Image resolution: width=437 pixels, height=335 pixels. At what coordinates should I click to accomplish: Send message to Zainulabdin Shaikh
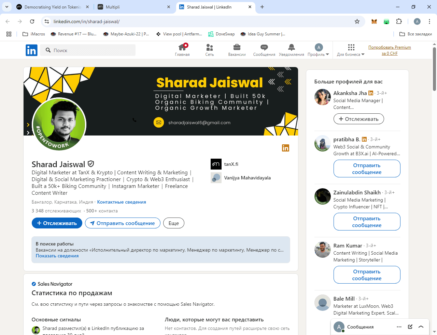(x=367, y=222)
